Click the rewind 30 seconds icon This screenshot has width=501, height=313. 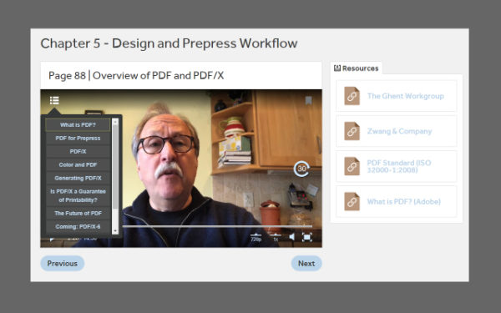[301, 169]
